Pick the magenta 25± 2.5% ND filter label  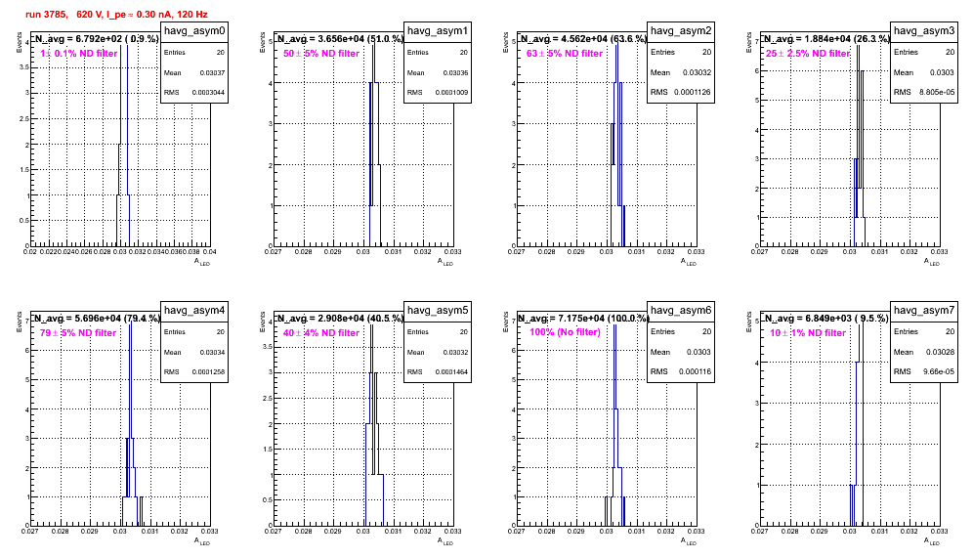click(x=808, y=54)
